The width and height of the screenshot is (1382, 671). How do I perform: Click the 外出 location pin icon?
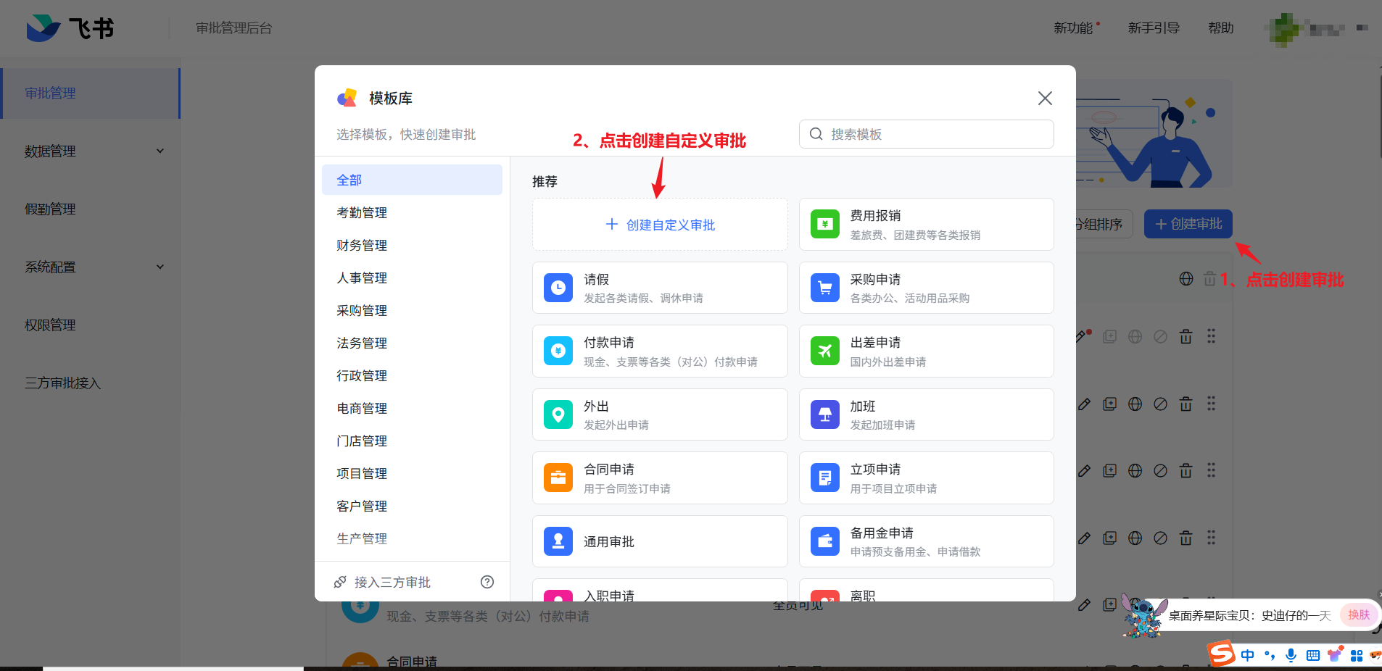558,414
